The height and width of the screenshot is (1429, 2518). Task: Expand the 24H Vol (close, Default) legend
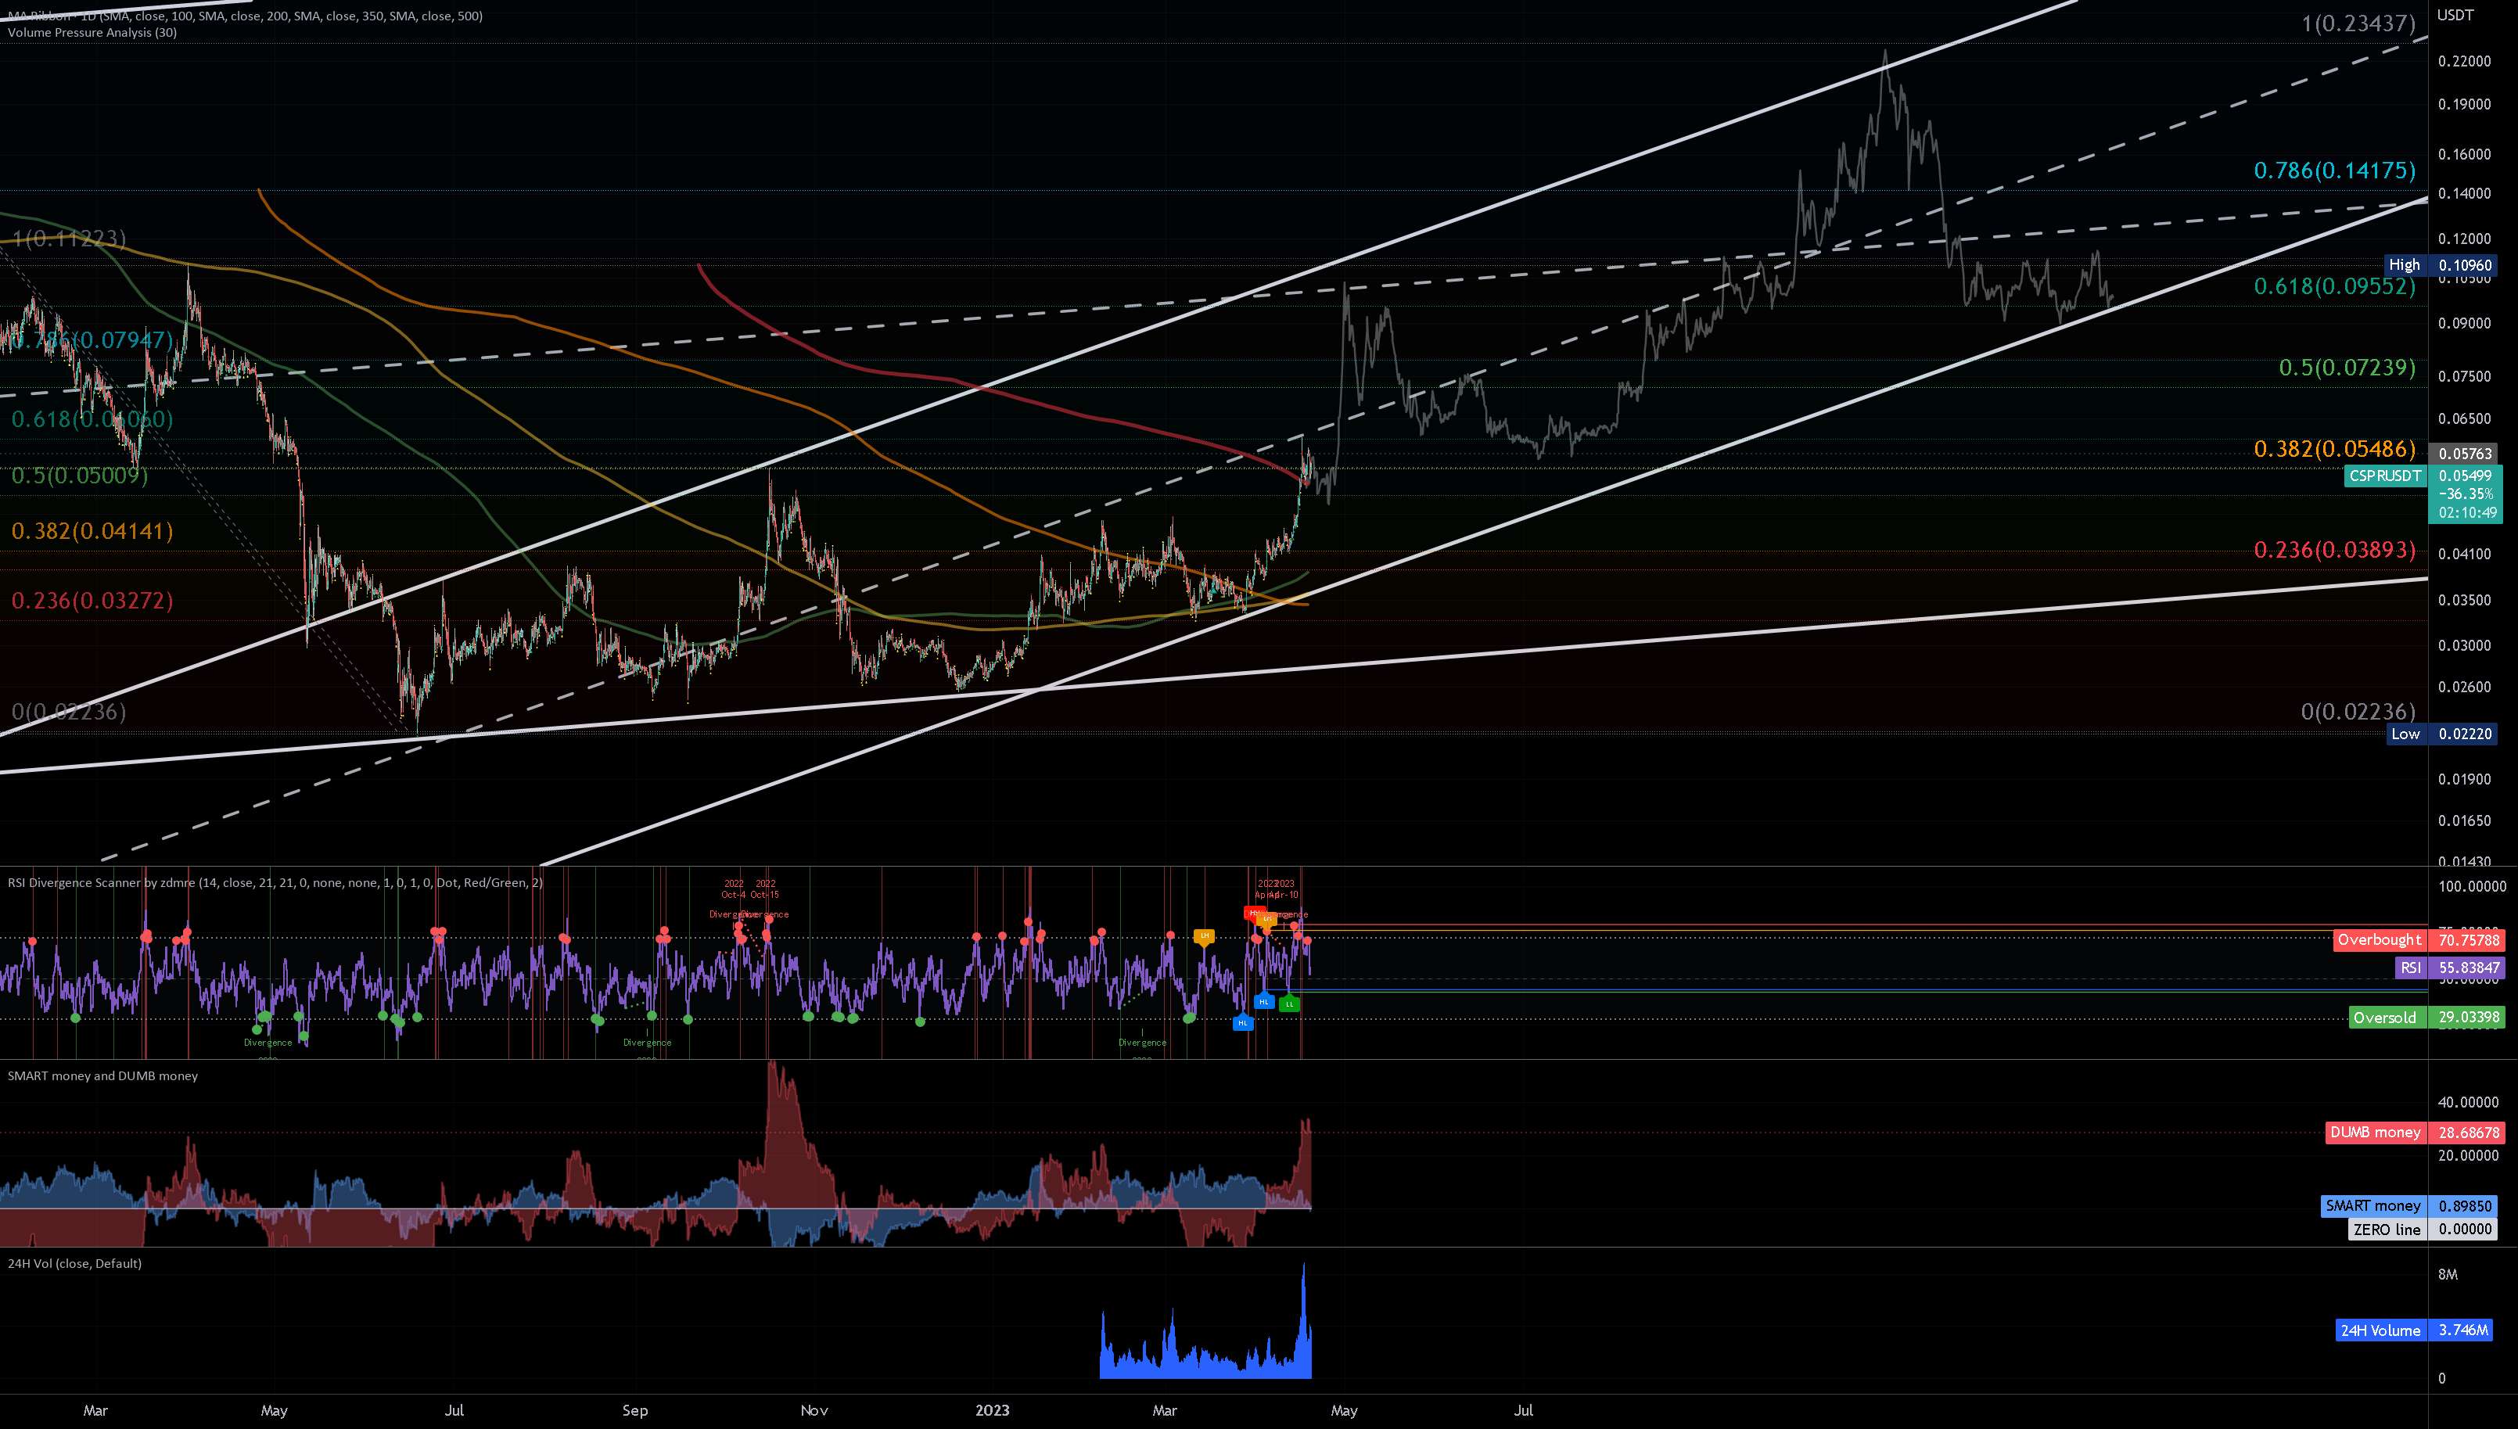pyautogui.click(x=72, y=1263)
